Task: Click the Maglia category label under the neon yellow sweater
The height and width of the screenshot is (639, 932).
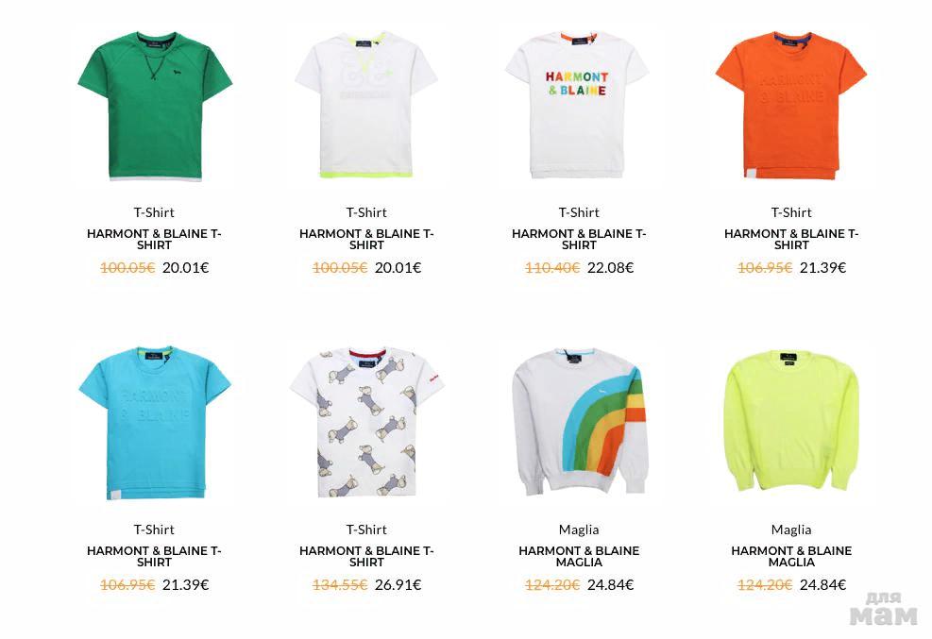Action: point(791,530)
